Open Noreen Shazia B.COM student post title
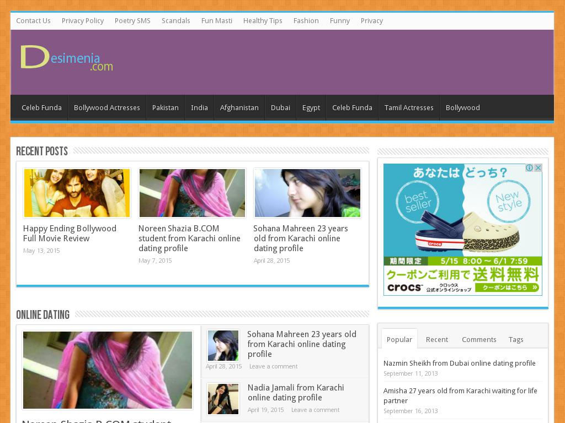This screenshot has height=423, width=565. coord(189,238)
